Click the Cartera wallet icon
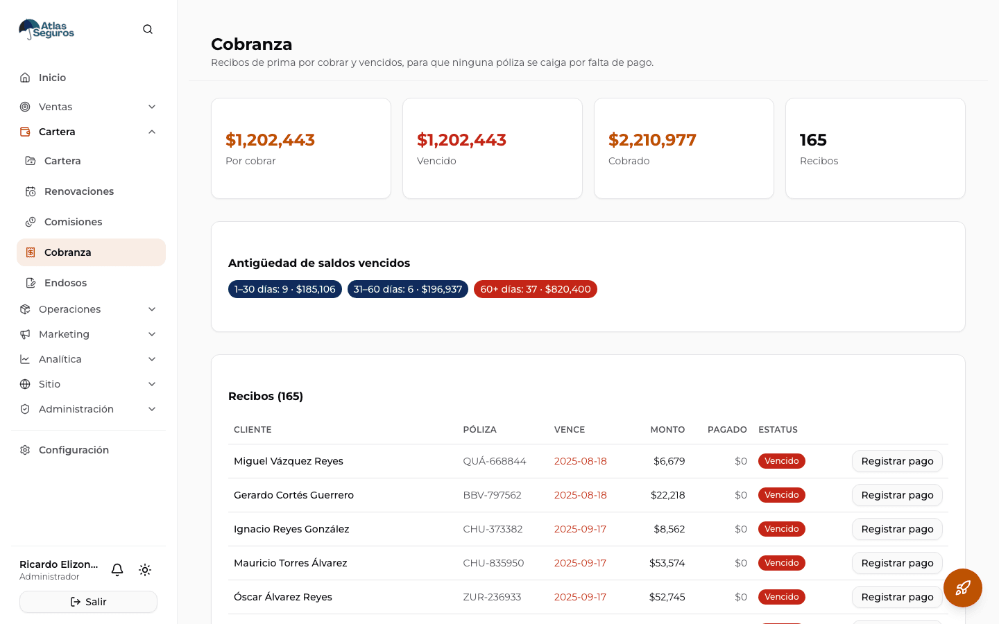The width and height of the screenshot is (999, 624). point(25,132)
